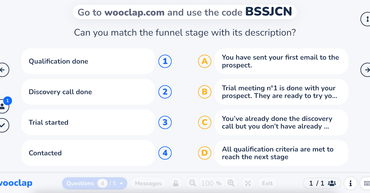370x193 pixels.
Task: Open the keyboard shortcuts icon
Action: (x=366, y=183)
